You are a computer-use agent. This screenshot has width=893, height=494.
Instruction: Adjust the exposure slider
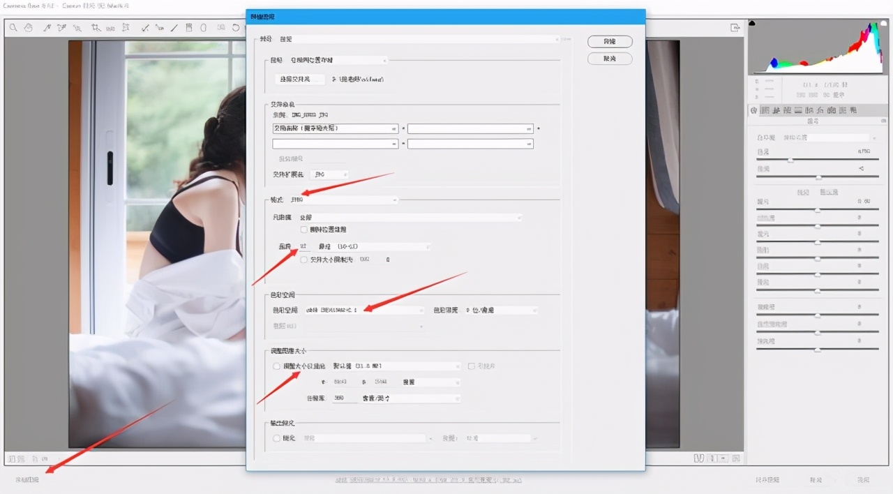point(818,209)
